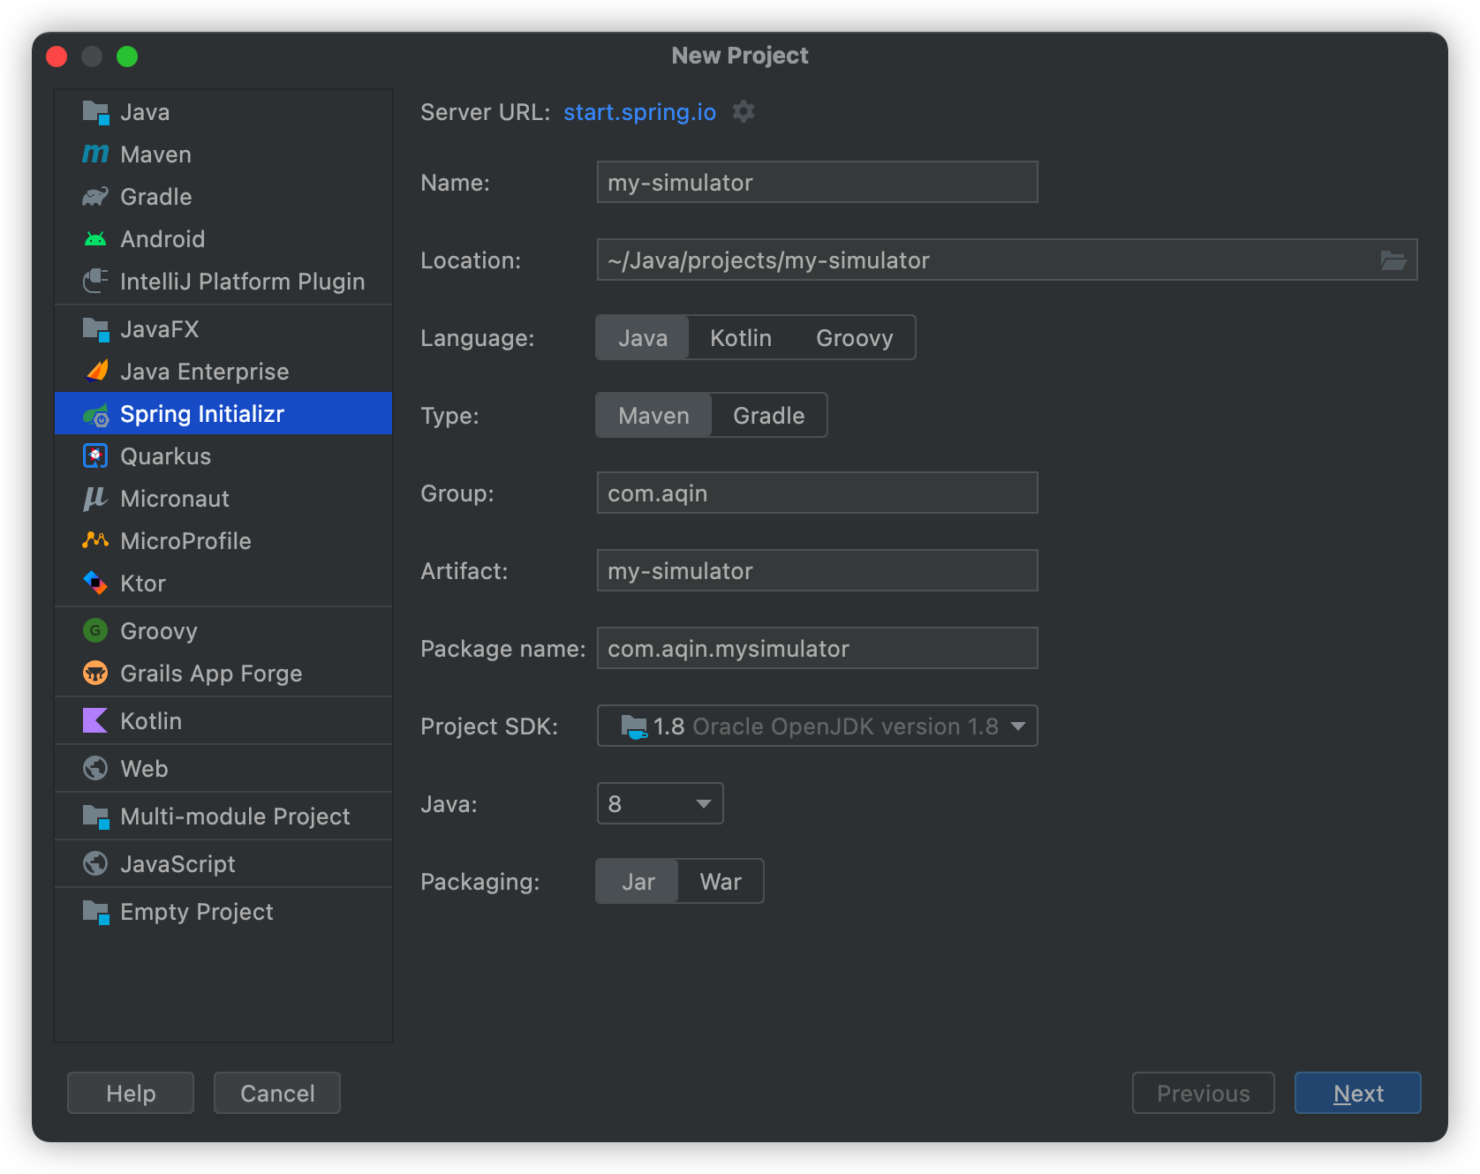Click the Java Enterprise flame icon
Screen dimensions: 1480x1174
pyautogui.click(x=95, y=372)
